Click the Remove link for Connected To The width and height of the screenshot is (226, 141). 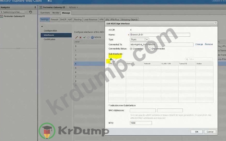tap(209, 44)
